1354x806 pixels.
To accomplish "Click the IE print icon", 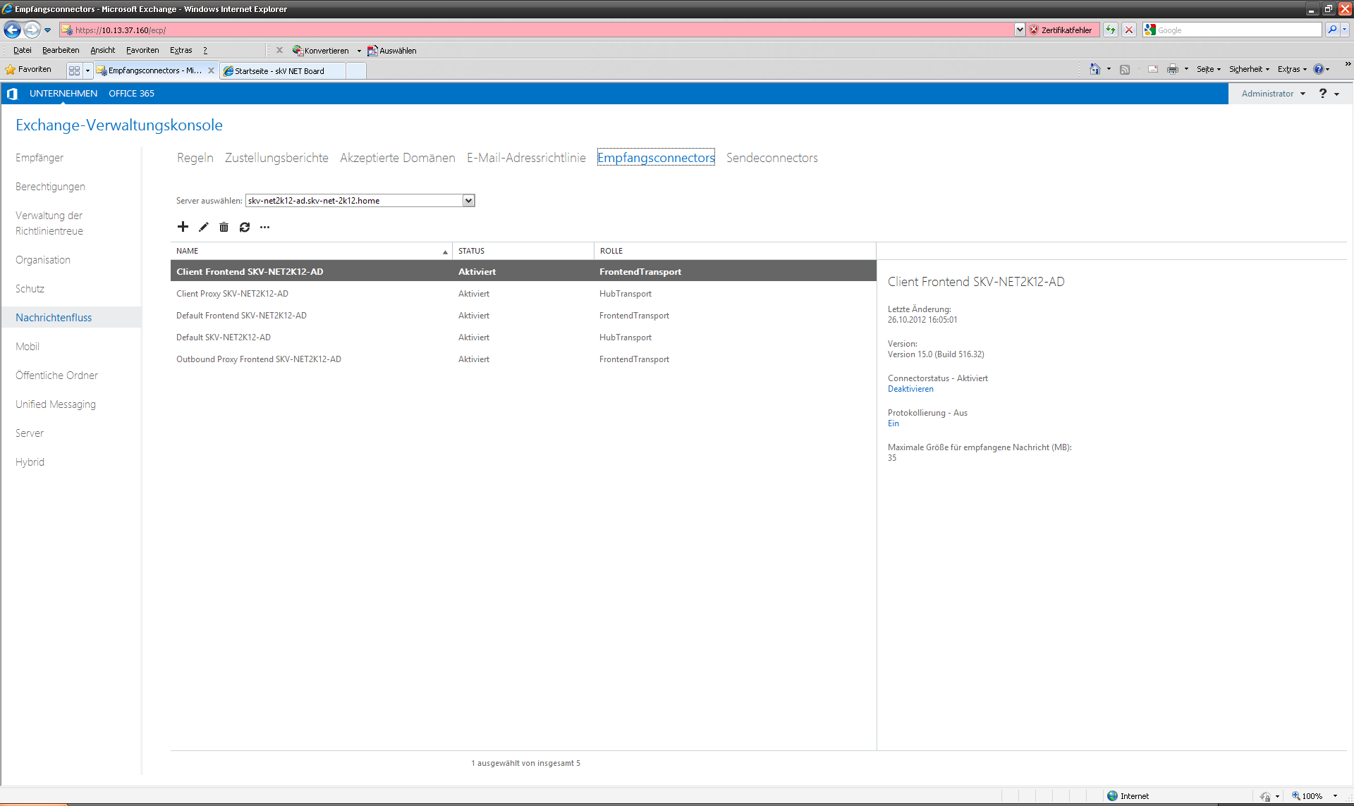I will tap(1172, 69).
